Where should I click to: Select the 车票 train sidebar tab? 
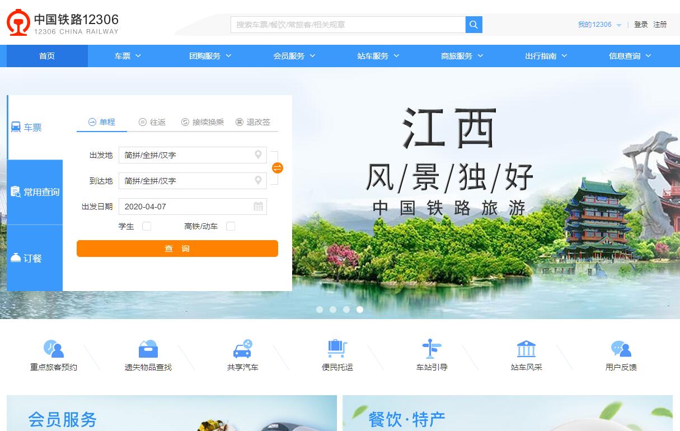[35, 128]
